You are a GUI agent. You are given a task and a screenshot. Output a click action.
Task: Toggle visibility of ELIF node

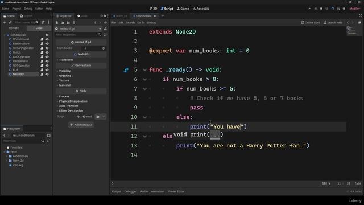coord(47,70)
